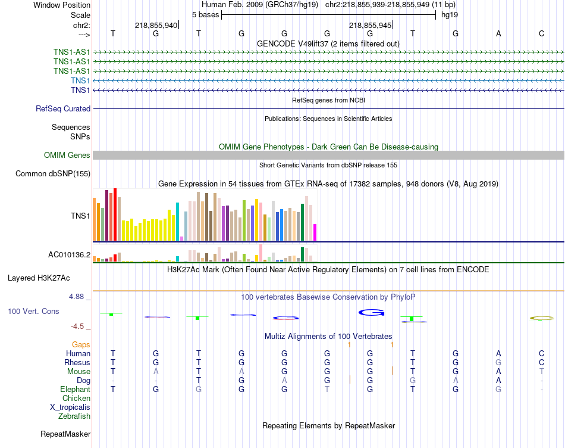Select the olive C PhyloP conservation glyph
This screenshot has width=565, height=448.
click(x=542, y=318)
